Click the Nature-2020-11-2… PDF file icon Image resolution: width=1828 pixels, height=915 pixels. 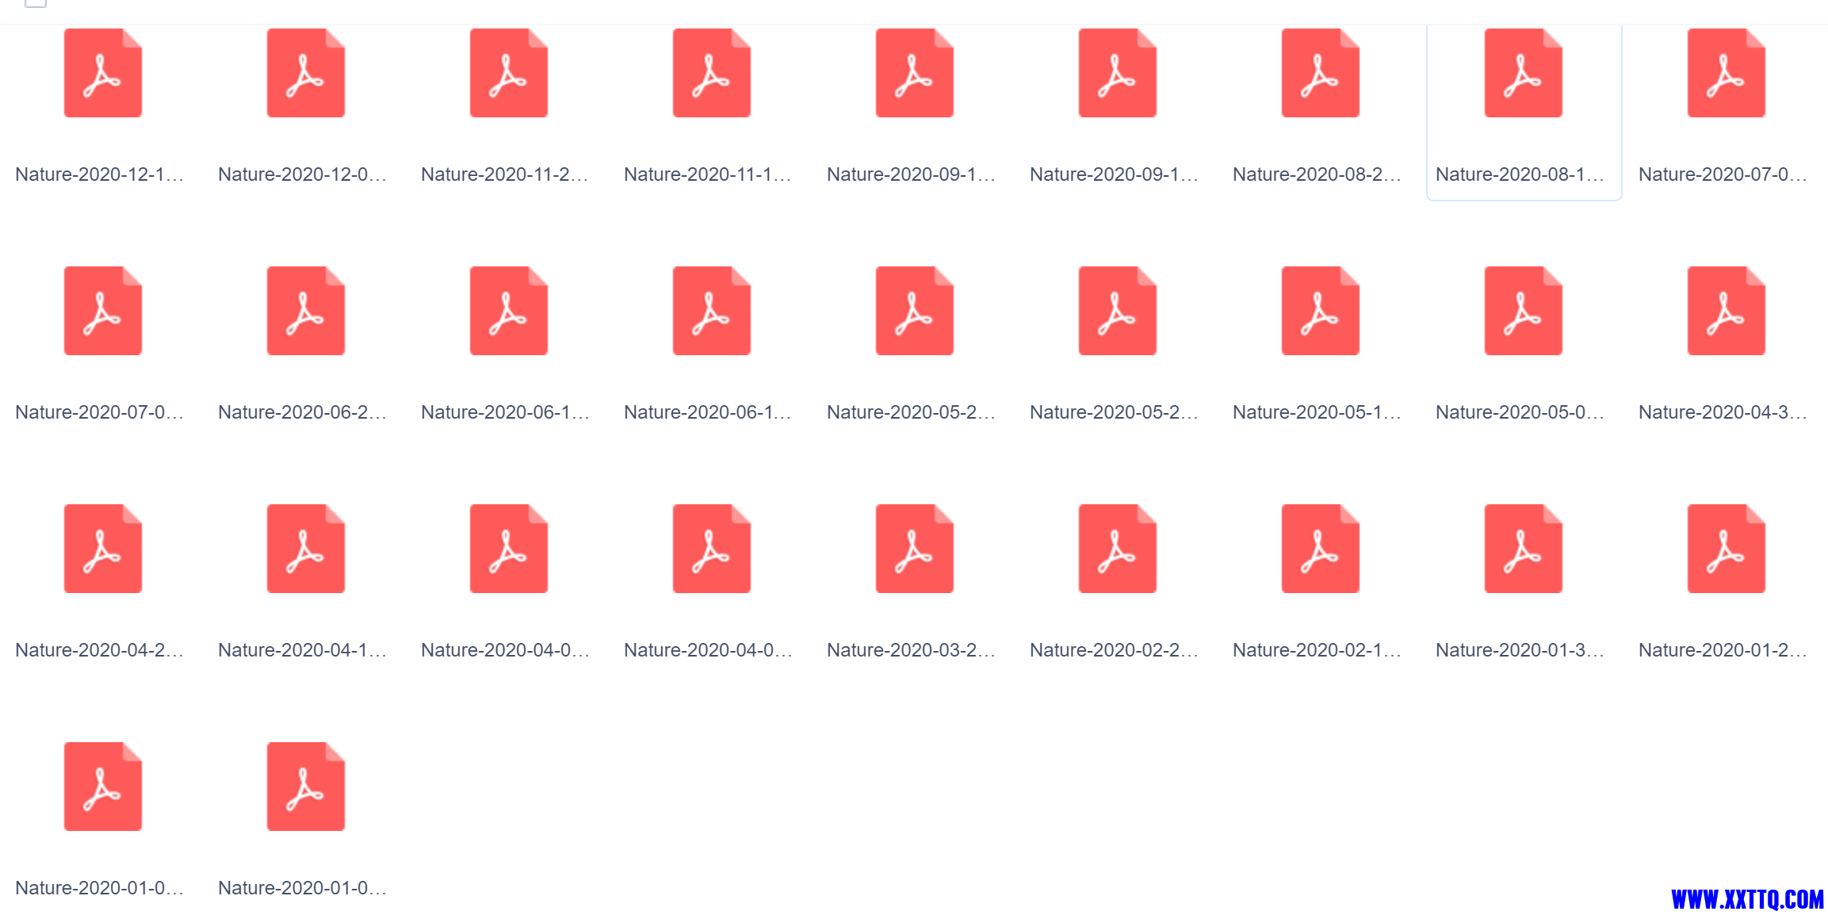pos(509,73)
